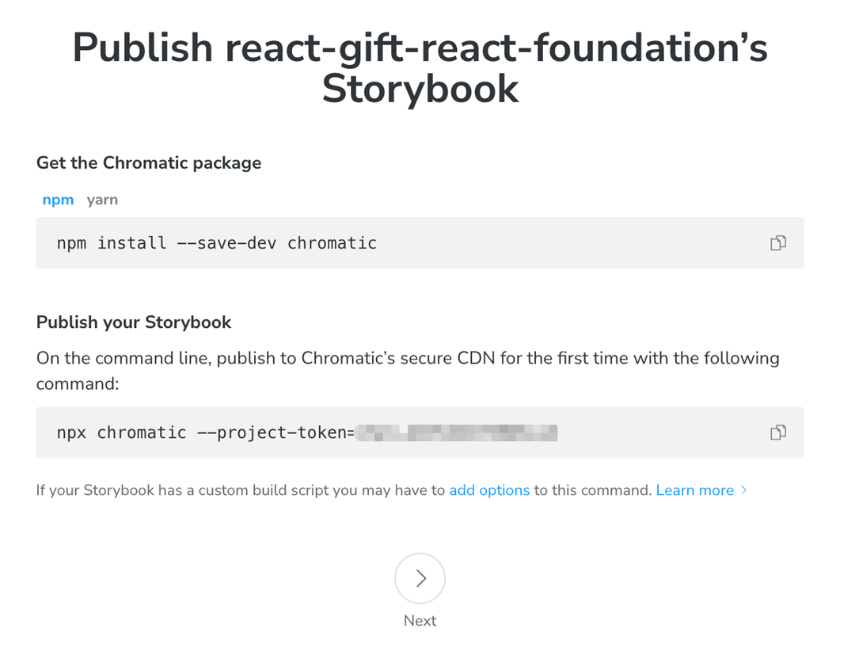Copy the npm install command
Screen dimensions: 855x651
777,243
